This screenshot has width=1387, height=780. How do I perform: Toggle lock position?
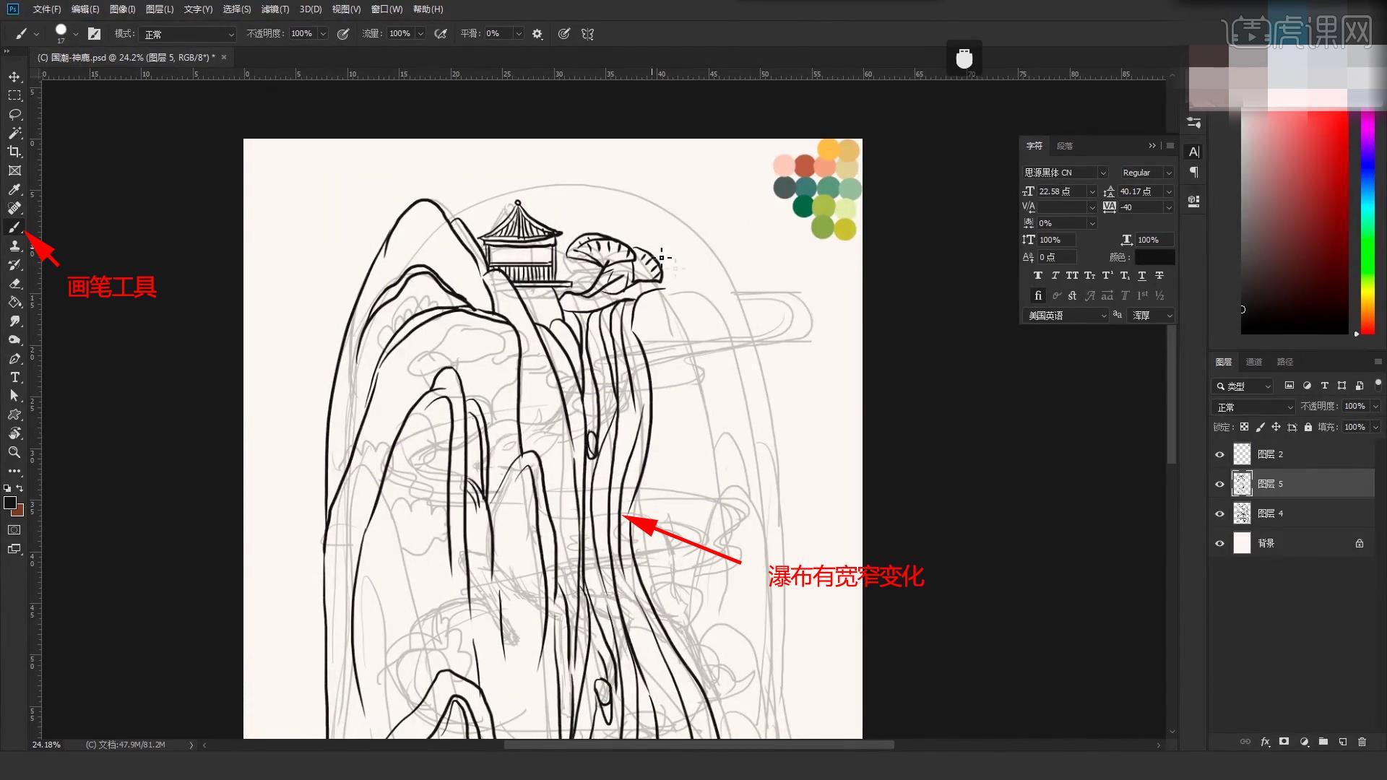pyautogui.click(x=1276, y=427)
